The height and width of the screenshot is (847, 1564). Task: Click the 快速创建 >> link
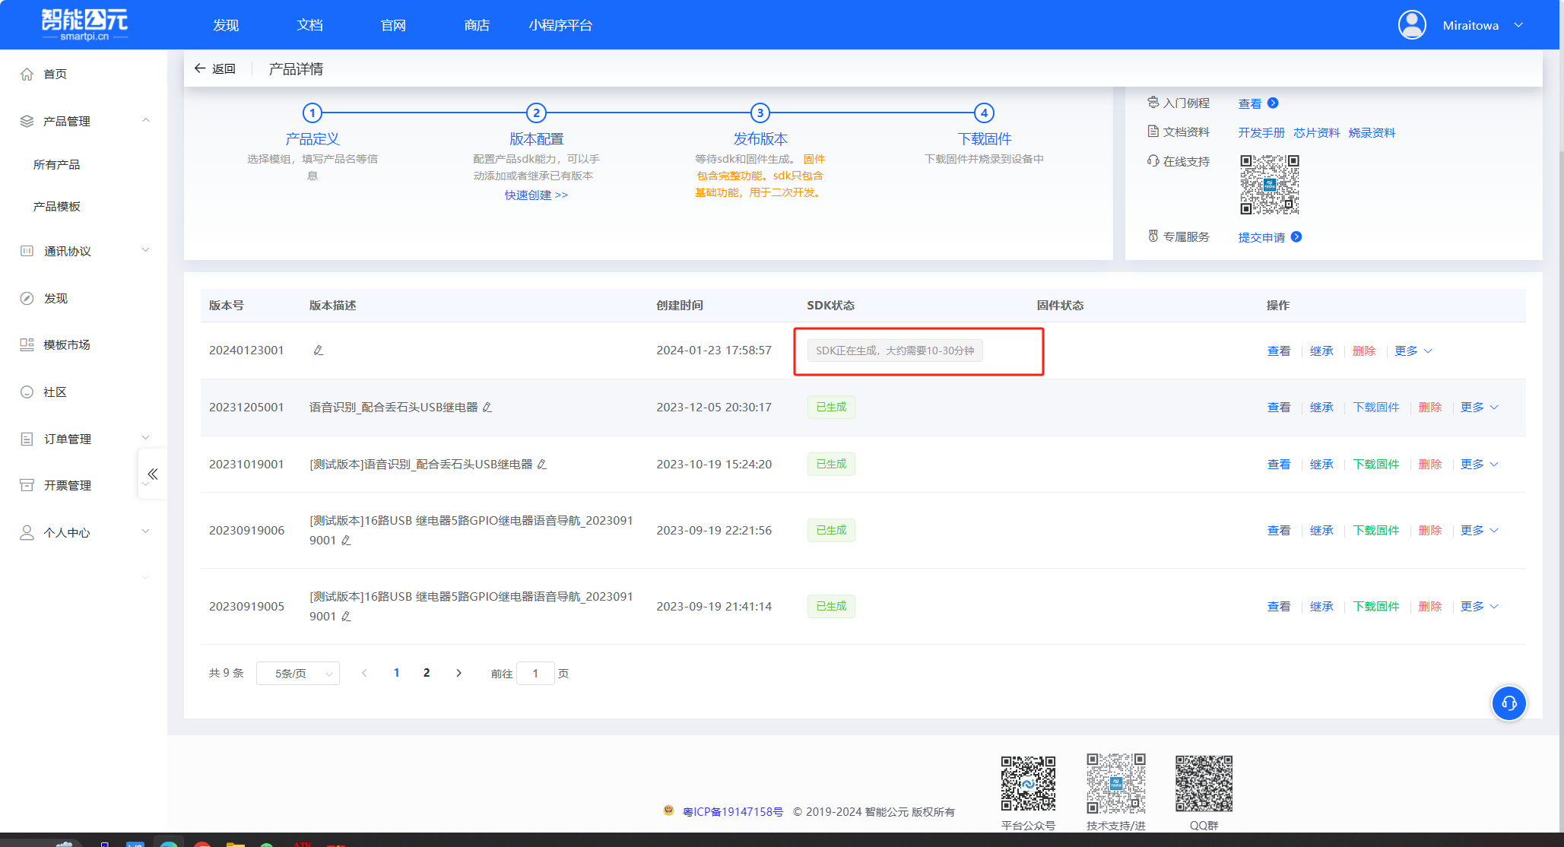(536, 195)
